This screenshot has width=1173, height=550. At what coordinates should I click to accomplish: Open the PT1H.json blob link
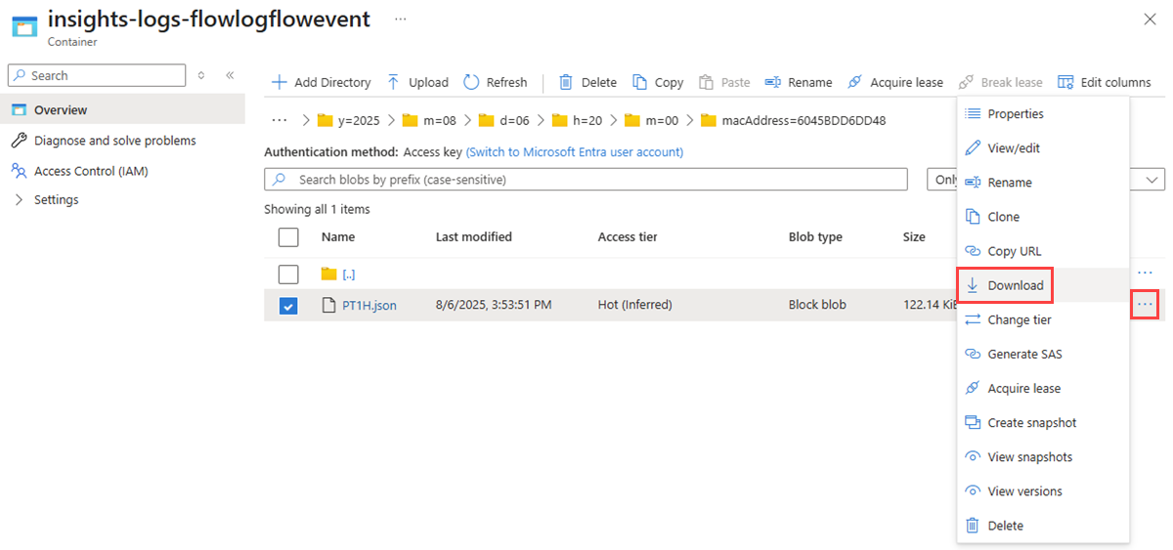[369, 305]
